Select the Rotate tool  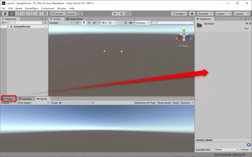point(18,14)
